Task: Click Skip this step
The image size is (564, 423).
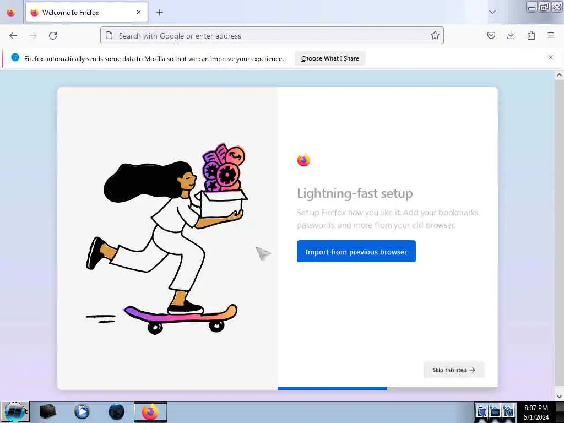Action: tap(454, 370)
